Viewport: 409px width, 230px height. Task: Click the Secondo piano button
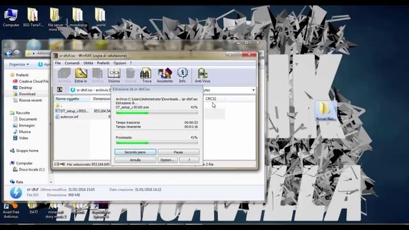135,152
